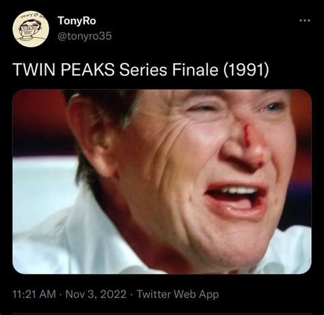
Task: Click the word PEAKS in tweet text
Action: 87,69
